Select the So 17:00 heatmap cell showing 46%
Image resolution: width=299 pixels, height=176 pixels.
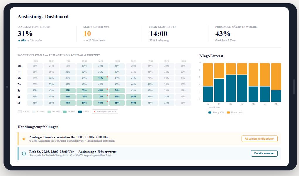pyautogui.click(x=150, y=103)
